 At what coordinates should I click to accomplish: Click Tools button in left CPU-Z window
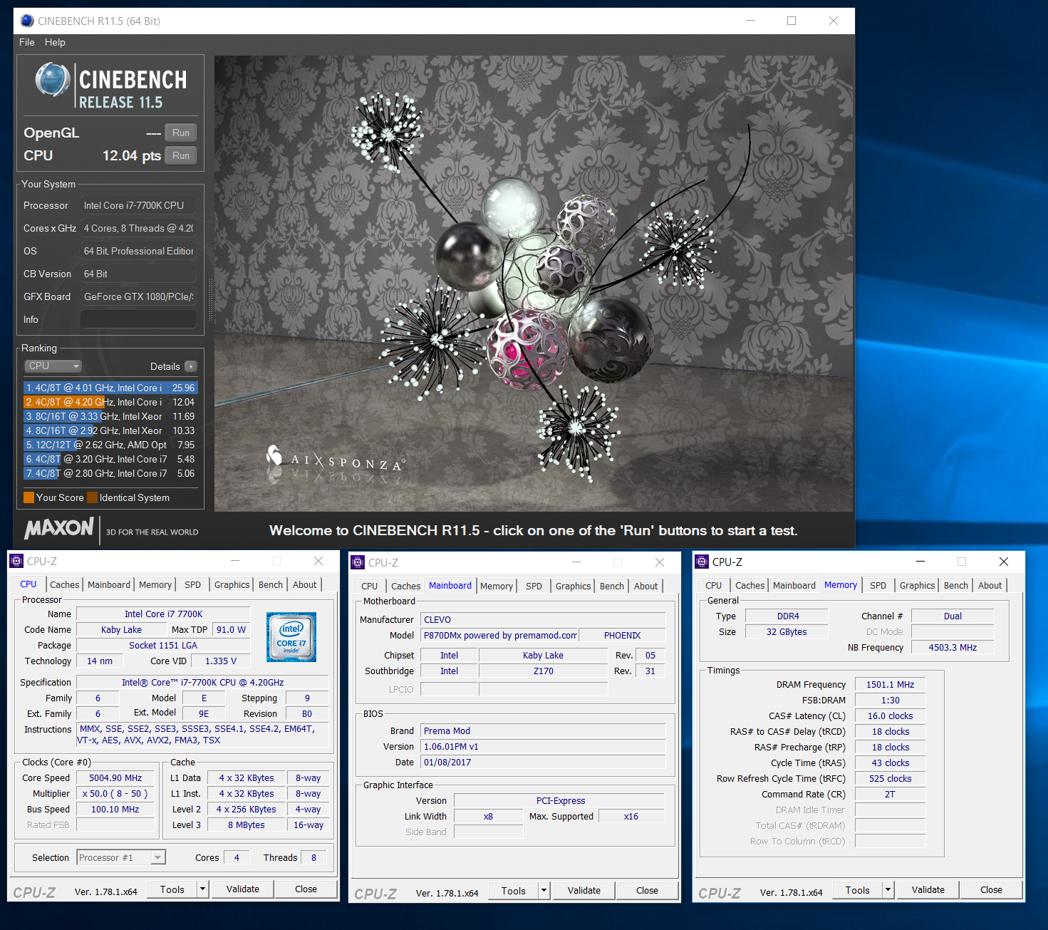click(x=172, y=889)
